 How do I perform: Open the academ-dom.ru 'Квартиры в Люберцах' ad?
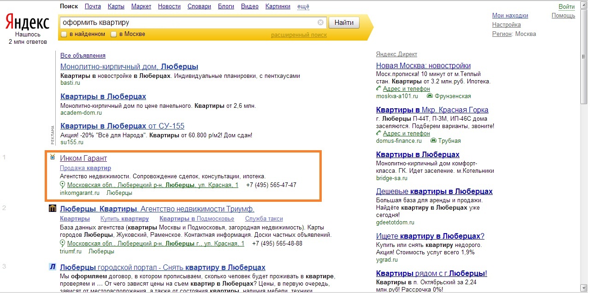tap(103, 96)
